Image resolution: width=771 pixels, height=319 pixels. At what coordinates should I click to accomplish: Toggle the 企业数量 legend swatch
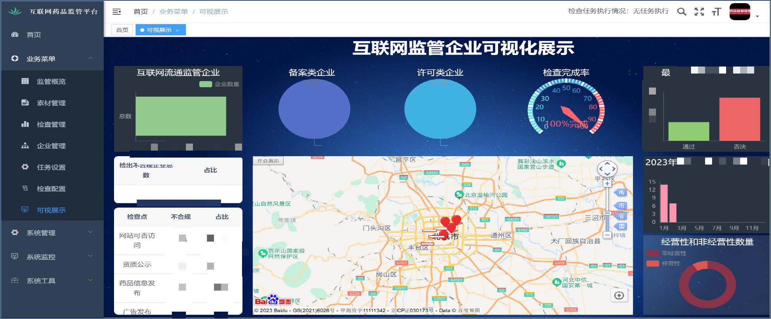[x=206, y=84]
